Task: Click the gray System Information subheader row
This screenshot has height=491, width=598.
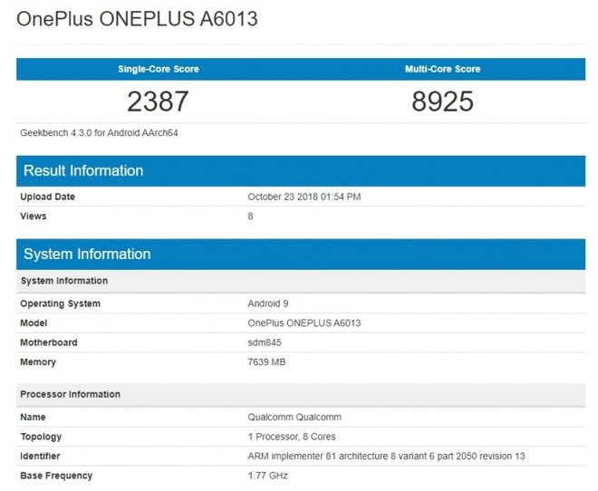Action: tap(301, 282)
